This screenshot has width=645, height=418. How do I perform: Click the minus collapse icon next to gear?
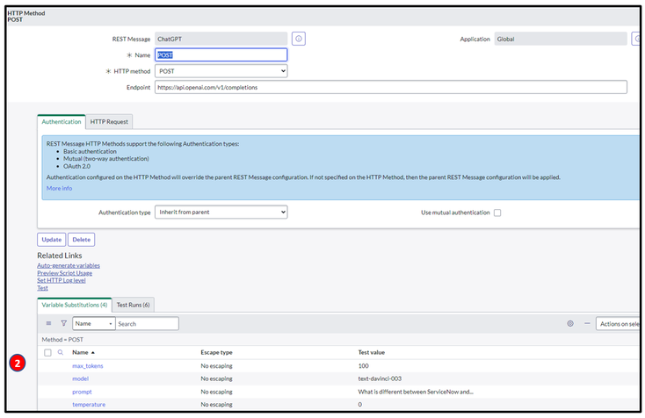coord(587,323)
